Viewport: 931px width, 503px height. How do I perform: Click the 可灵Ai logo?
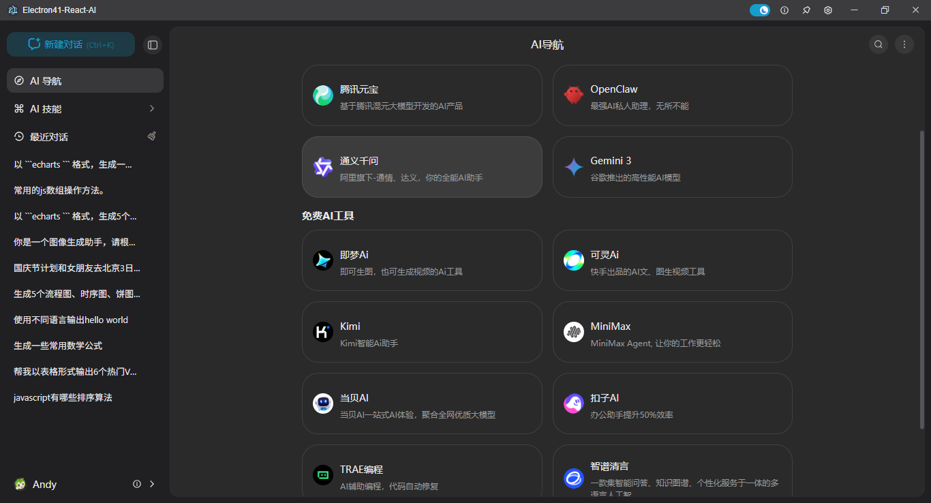coord(574,260)
